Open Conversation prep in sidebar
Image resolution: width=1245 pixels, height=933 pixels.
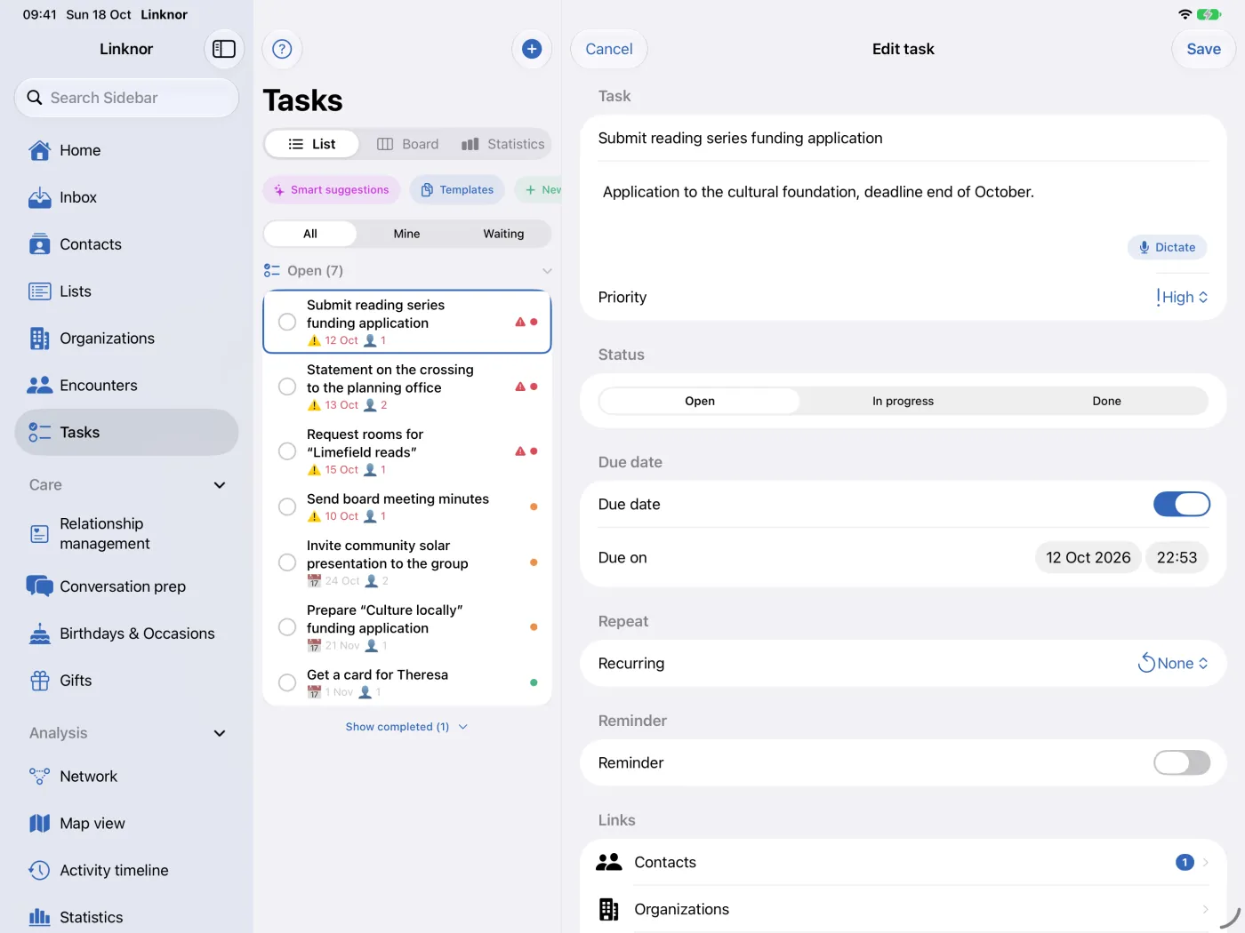pyautogui.click(x=126, y=586)
